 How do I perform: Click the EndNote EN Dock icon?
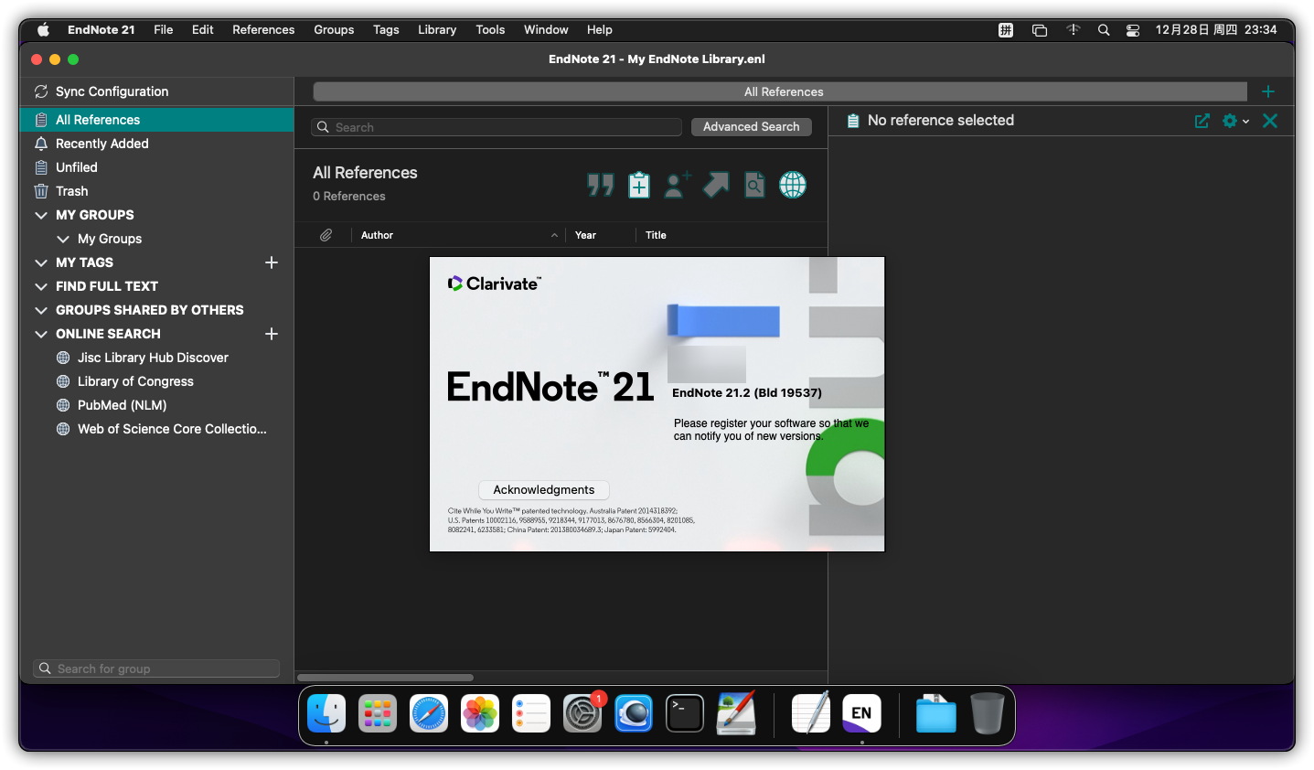pyautogui.click(x=862, y=713)
